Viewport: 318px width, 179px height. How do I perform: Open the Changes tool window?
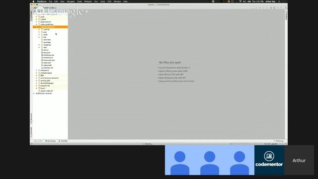51,141
